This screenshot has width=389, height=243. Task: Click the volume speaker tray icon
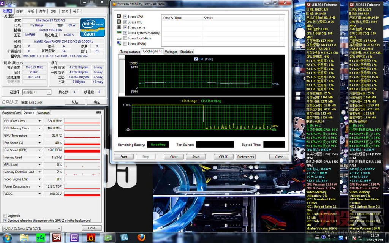(347, 238)
